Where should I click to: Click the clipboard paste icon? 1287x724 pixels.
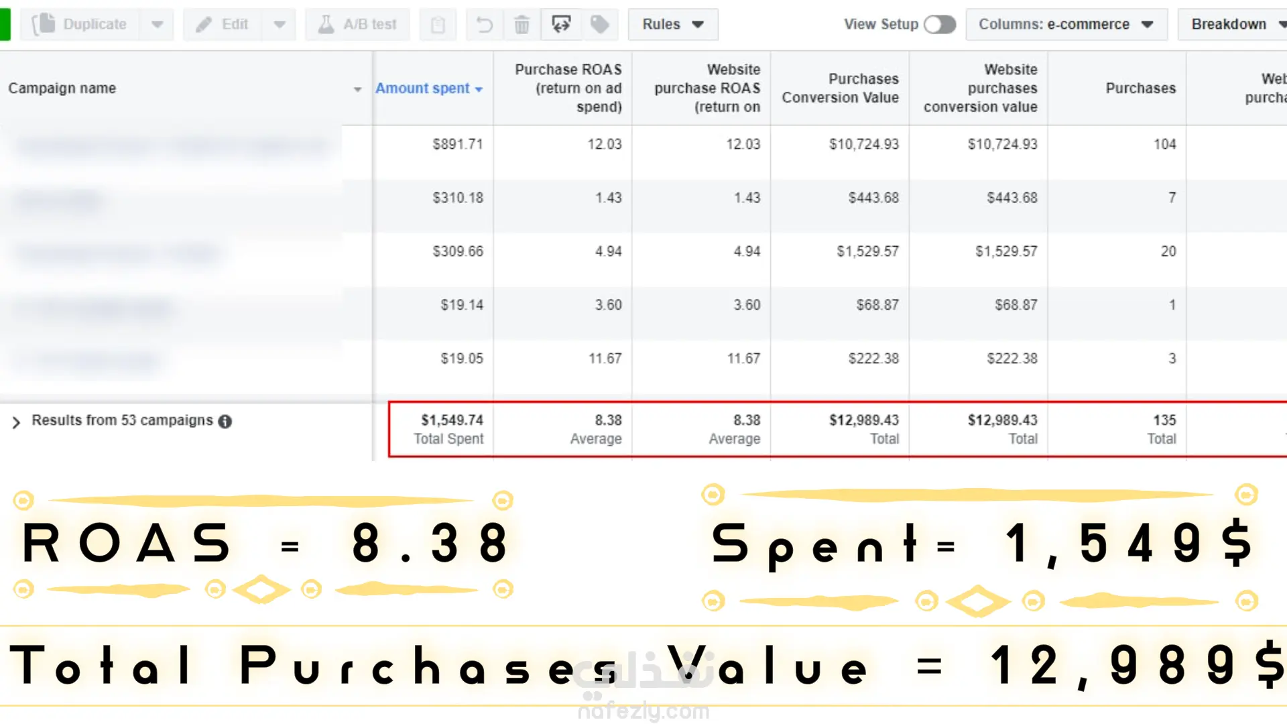(438, 25)
